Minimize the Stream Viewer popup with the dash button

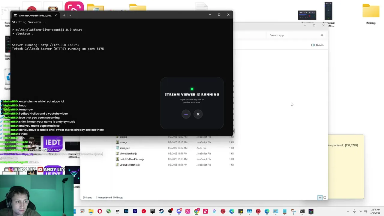click(x=186, y=114)
